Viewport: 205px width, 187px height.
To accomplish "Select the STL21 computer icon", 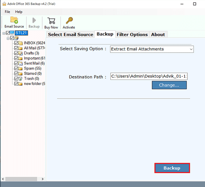I will pyautogui.click(x=12, y=33).
